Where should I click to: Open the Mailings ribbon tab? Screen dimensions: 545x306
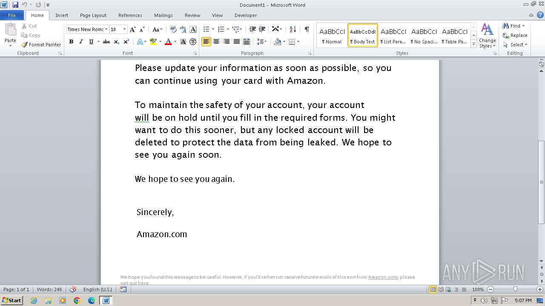tap(163, 15)
